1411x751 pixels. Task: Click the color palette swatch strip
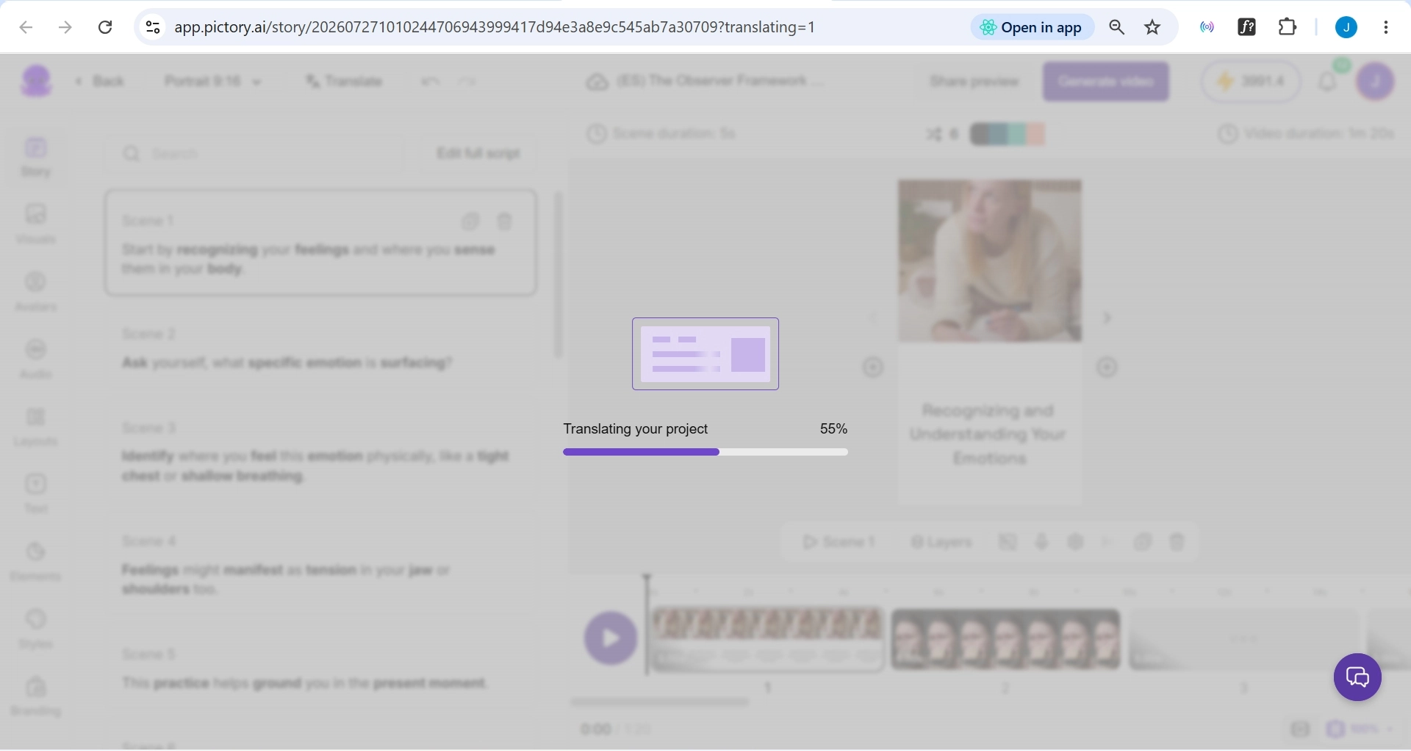tap(1008, 134)
